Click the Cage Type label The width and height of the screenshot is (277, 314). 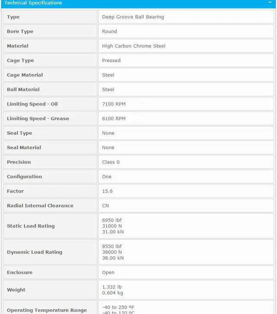tap(20, 61)
